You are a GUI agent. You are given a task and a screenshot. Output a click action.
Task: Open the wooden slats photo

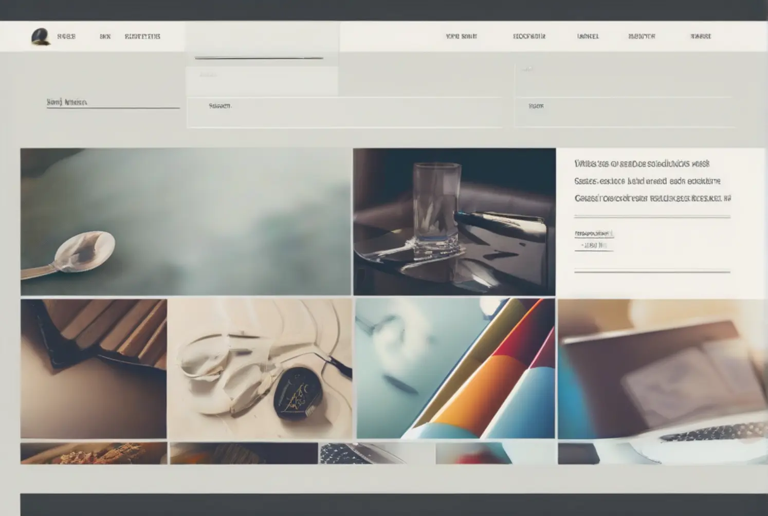pyautogui.click(x=94, y=368)
